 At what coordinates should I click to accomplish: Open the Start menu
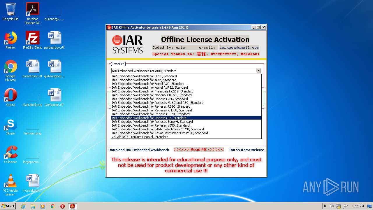tap(8, 206)
